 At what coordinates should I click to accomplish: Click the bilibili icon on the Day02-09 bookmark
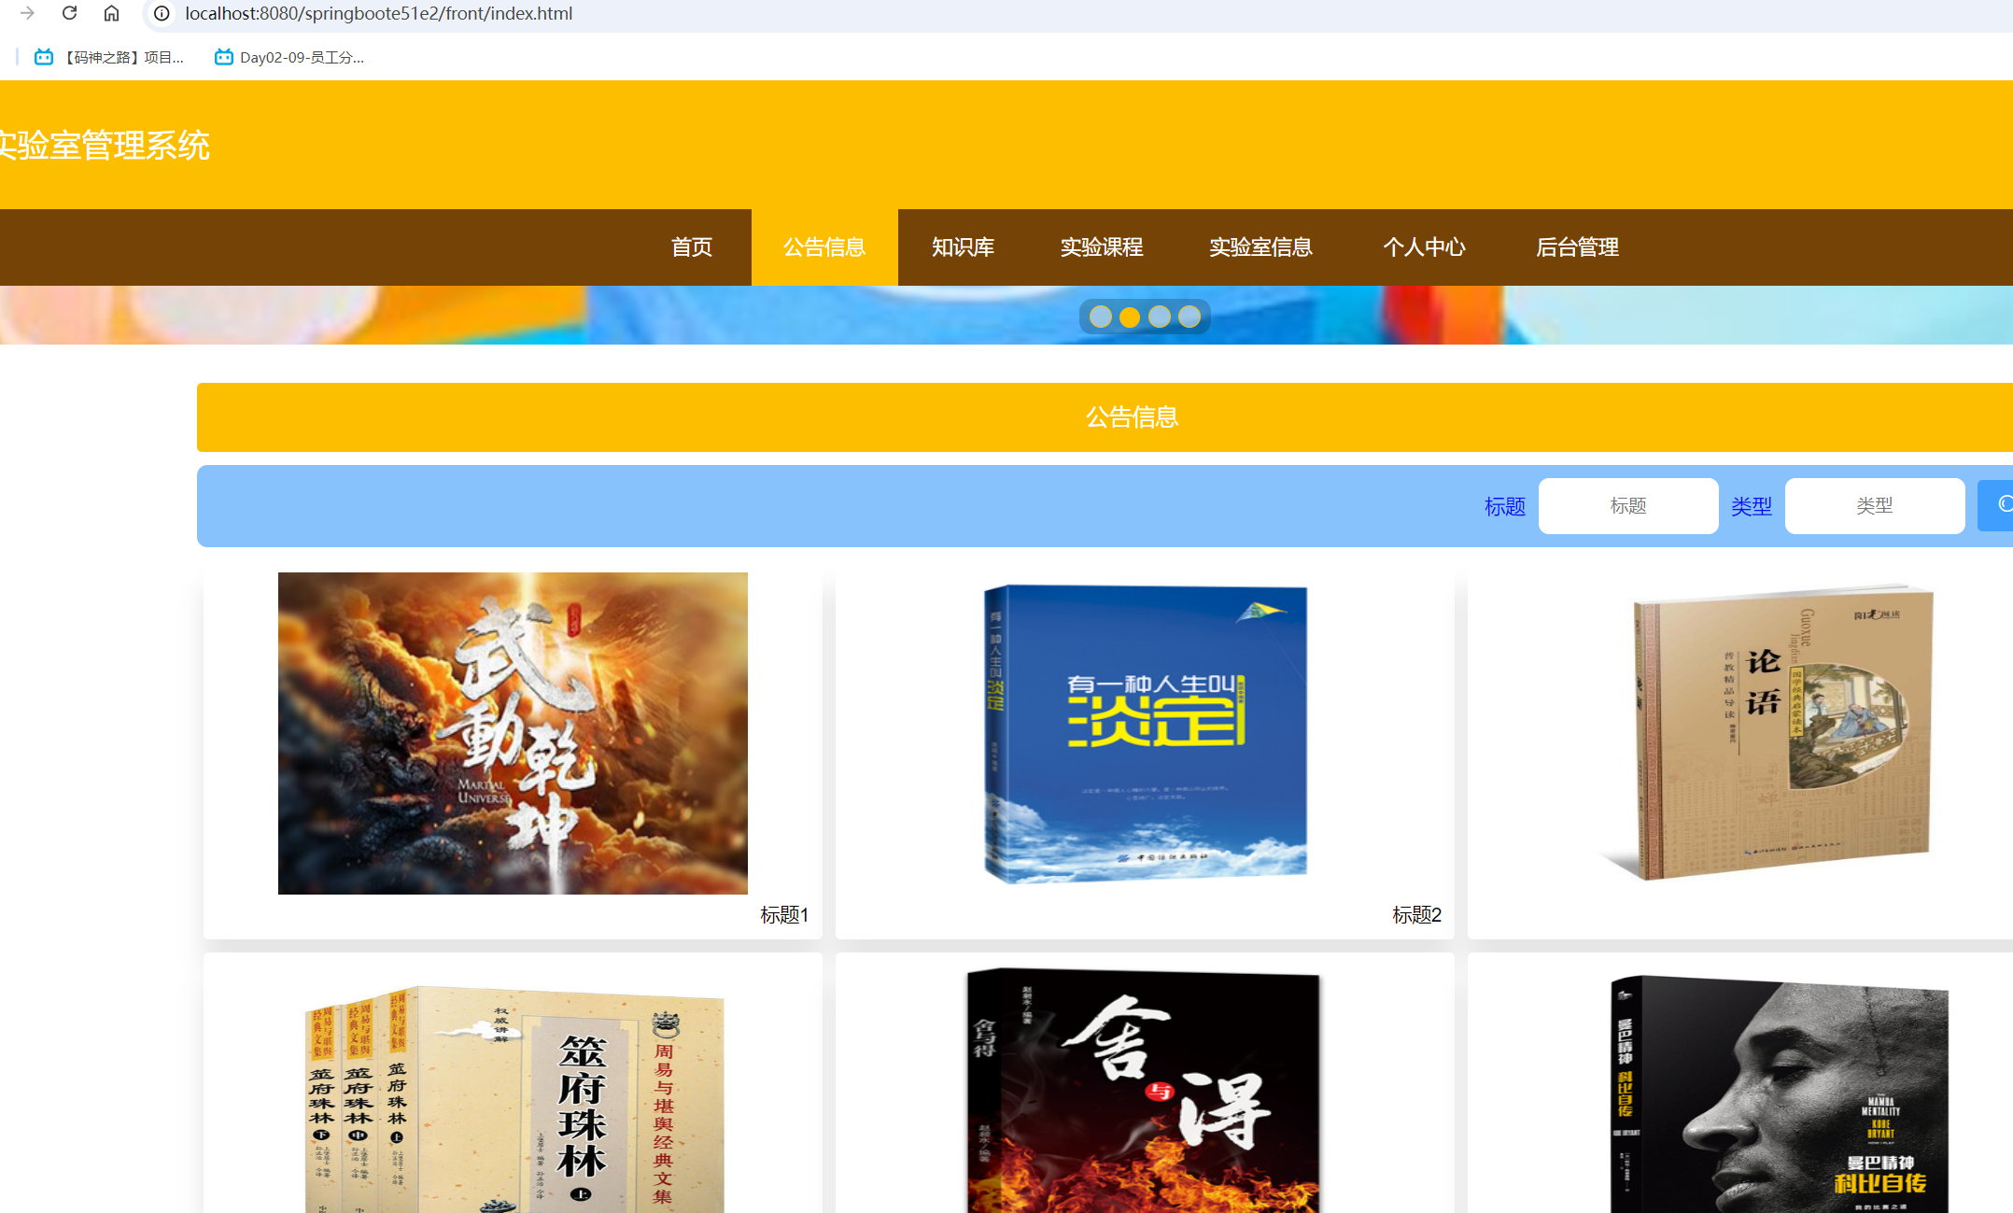[223, 57]
